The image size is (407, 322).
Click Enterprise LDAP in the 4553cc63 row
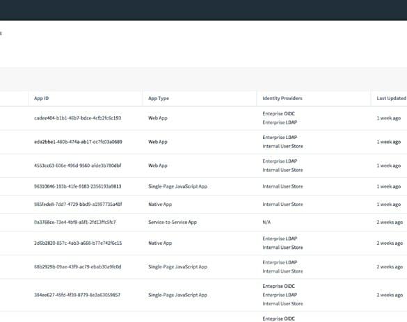tap(280, 161)
